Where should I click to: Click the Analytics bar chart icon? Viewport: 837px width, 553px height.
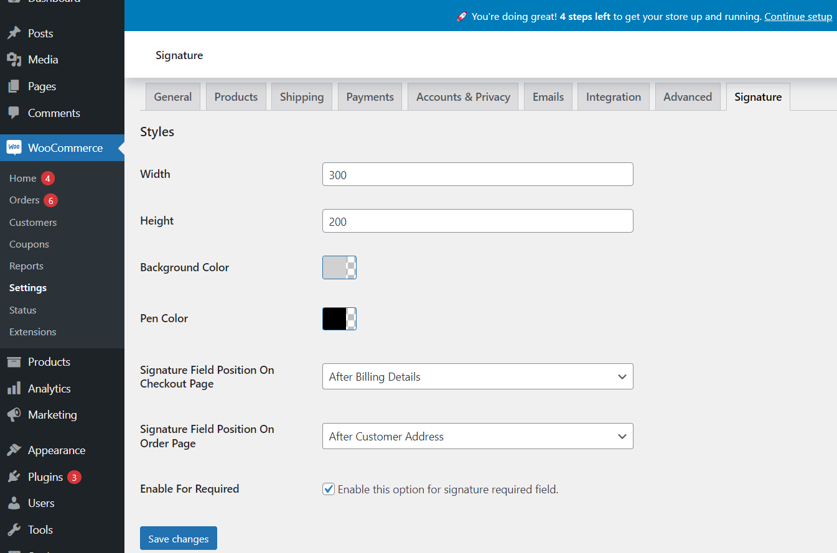14,389
